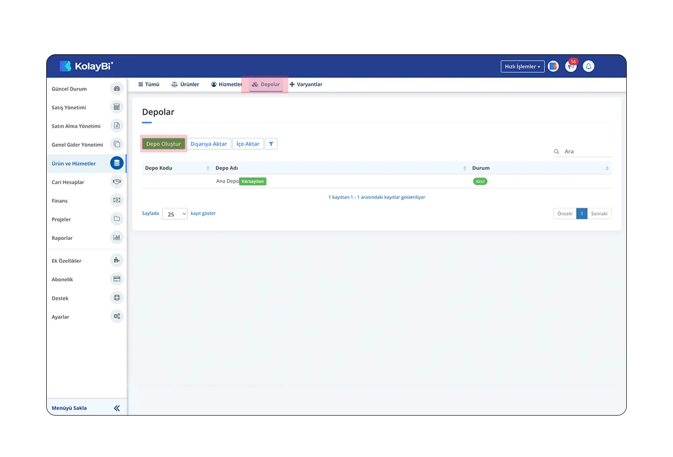Switch to the Hizmetler tab
673x457 pixels.
click(x=227, y=84)
